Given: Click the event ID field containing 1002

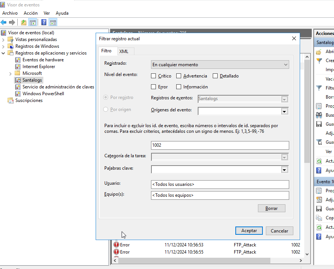Looking at the screenshot, I should (220, 145).
